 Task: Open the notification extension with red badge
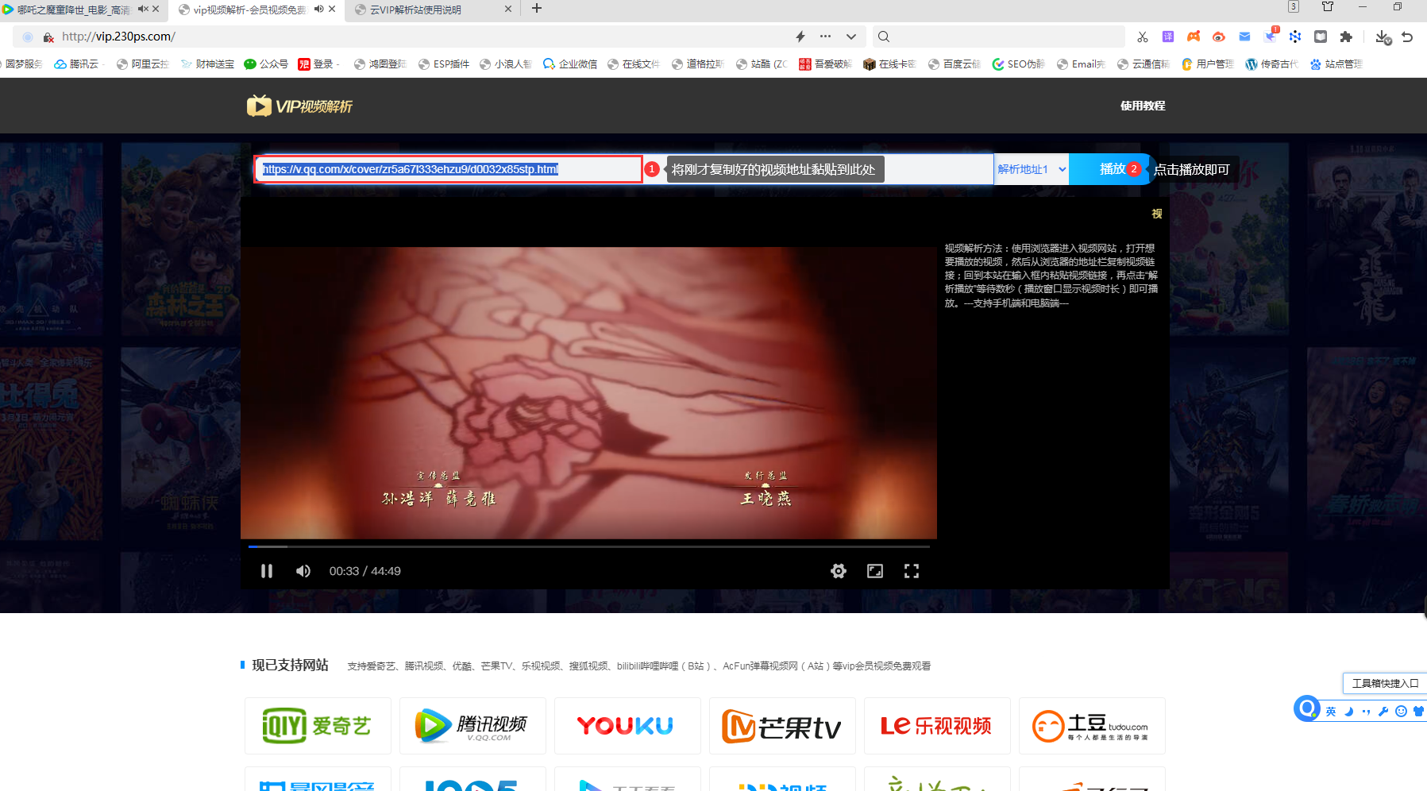point(1271,35)
